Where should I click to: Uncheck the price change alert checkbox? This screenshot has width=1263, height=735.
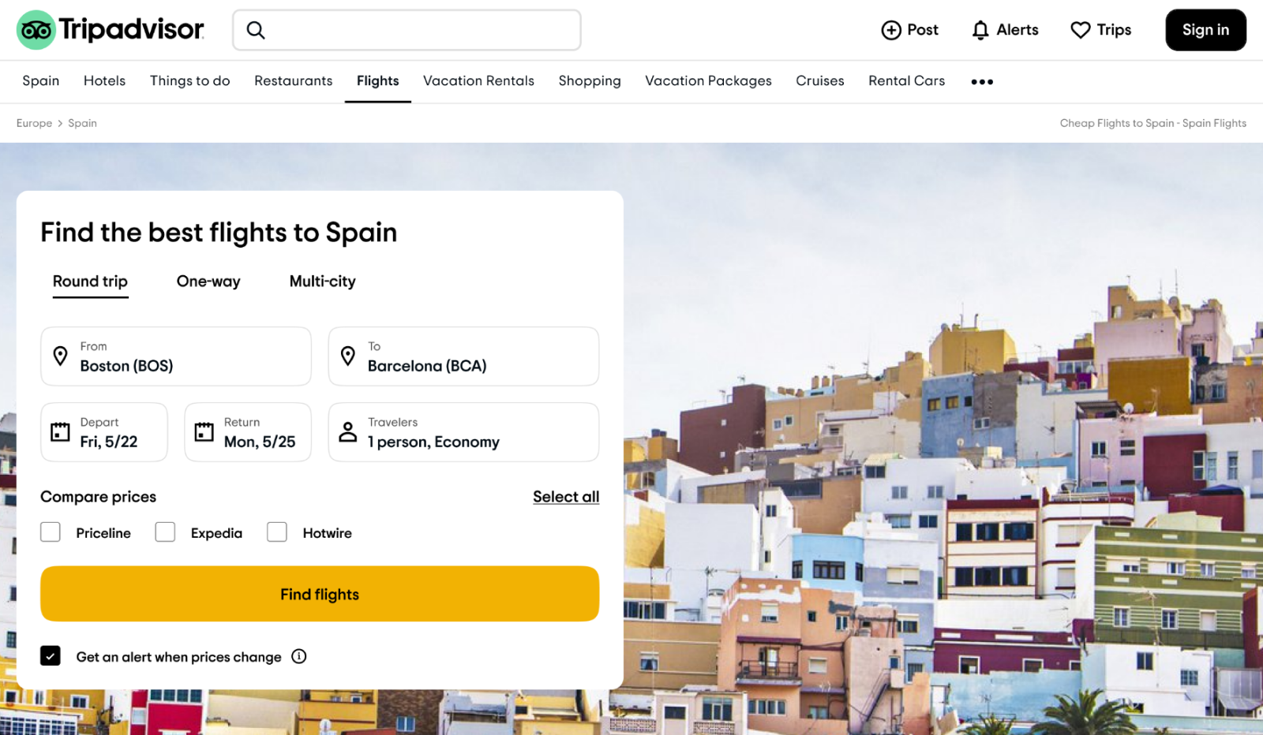[x=51, y=656]
